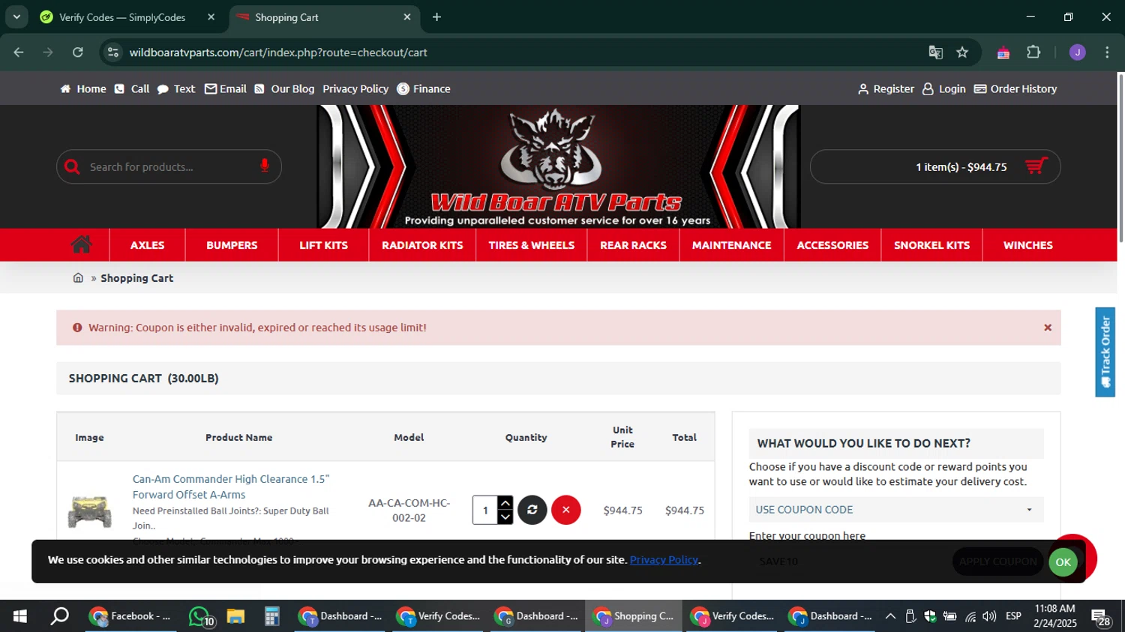Click the red magnifier search icon
The height and width of the screenshot is (632, 1125).
pos(73,166)
